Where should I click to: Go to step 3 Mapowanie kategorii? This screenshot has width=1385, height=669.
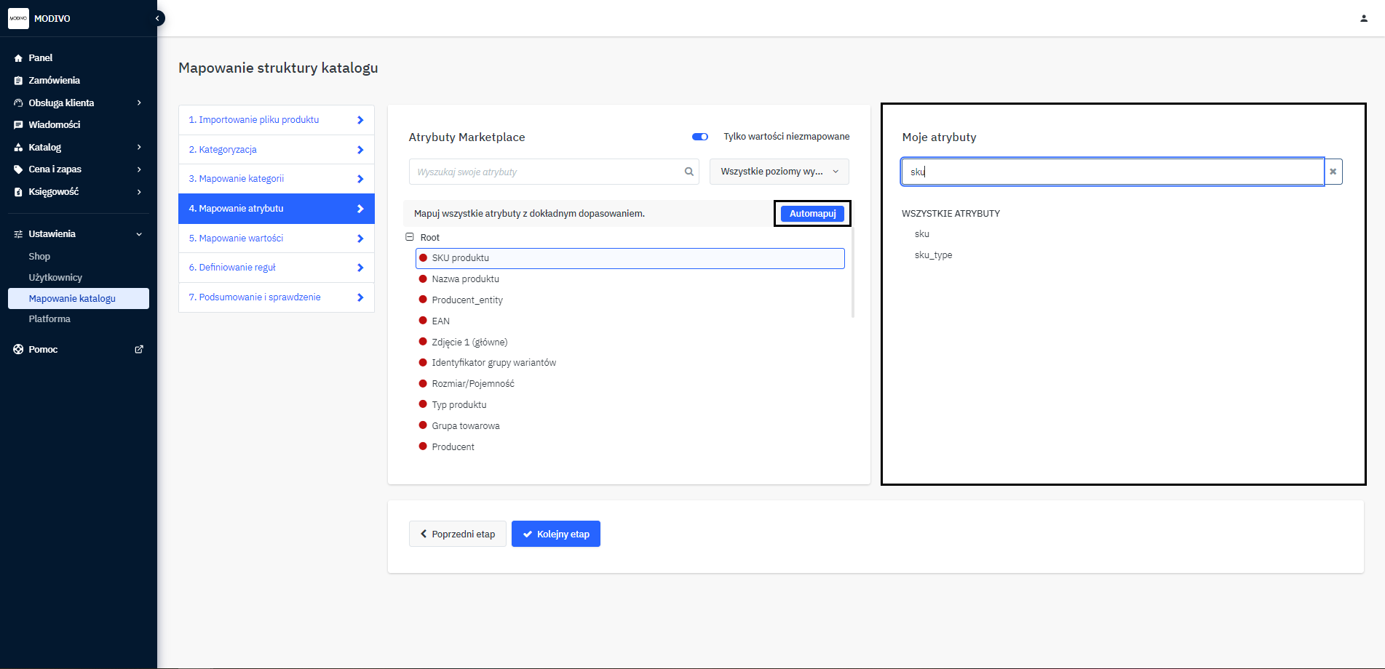click(x=276, y=179)
